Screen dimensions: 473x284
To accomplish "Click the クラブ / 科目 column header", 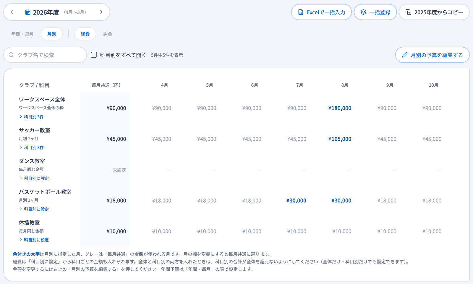I will (x=34, y=85).
